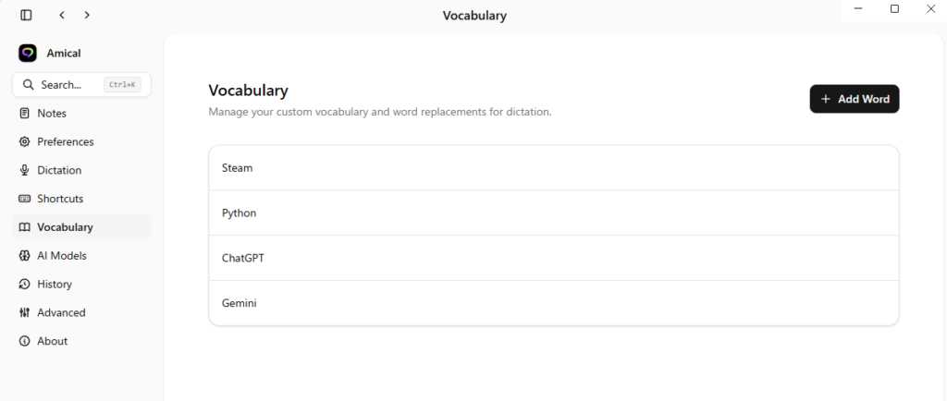Maximize the Amical window

(894, 9)
